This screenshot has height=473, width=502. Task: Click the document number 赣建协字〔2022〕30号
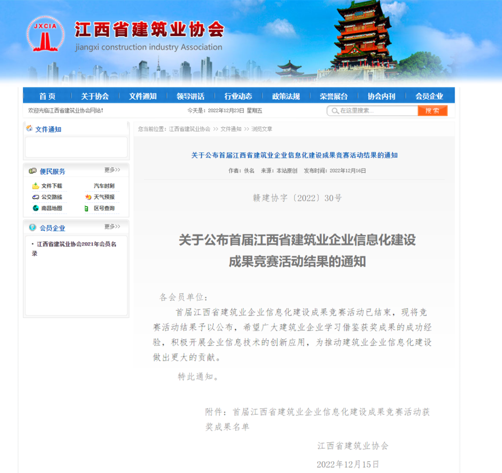[x=297, y=198]
